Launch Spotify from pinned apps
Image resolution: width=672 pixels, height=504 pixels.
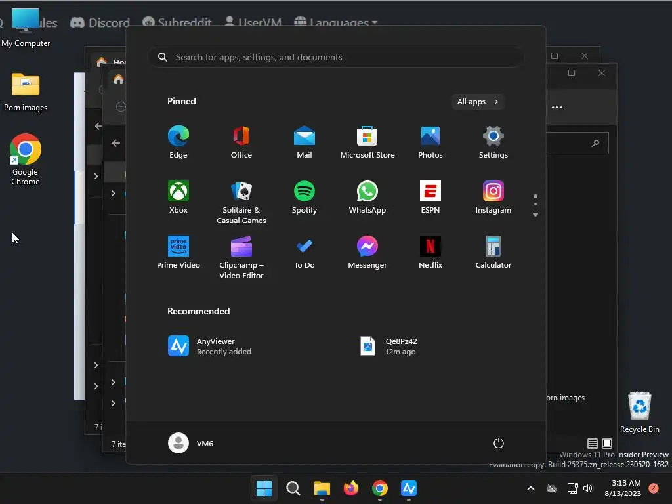point(304,197)
